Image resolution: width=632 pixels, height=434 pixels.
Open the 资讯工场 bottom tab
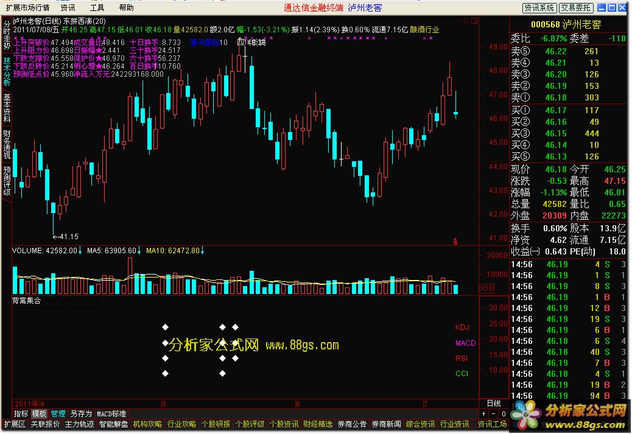pos(492,424)
